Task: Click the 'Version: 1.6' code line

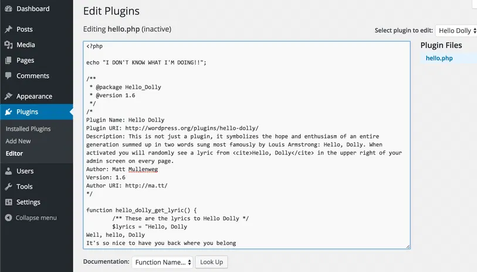Action: click(106, 177)
